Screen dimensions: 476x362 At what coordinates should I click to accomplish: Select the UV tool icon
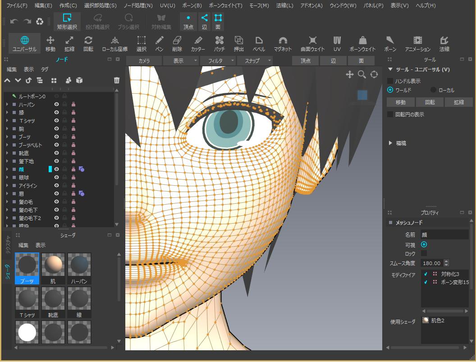point(337,43)
